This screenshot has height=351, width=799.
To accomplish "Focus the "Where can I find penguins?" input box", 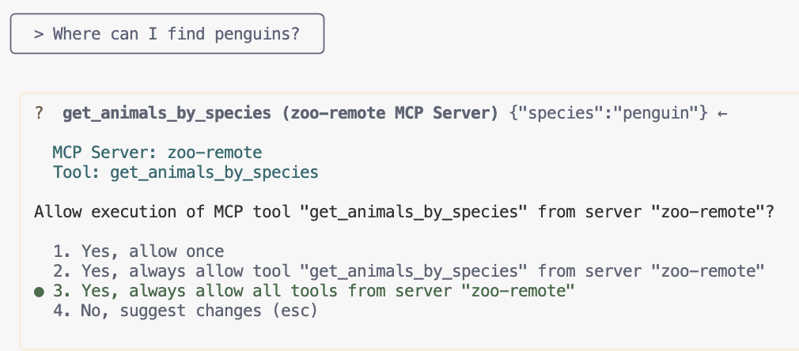I will 167,35.
